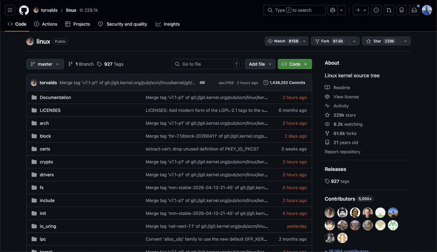Open the LICENSES folder
This screenshot has width=437, height=252.
[50, 110]
